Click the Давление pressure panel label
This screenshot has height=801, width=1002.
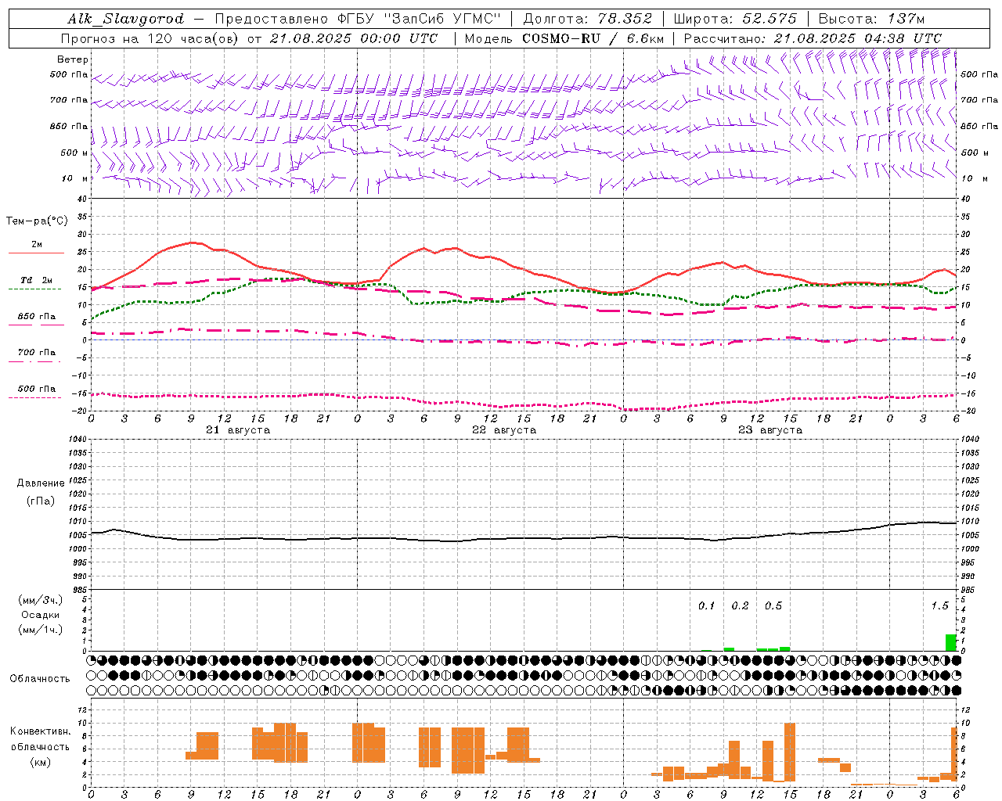41,483
